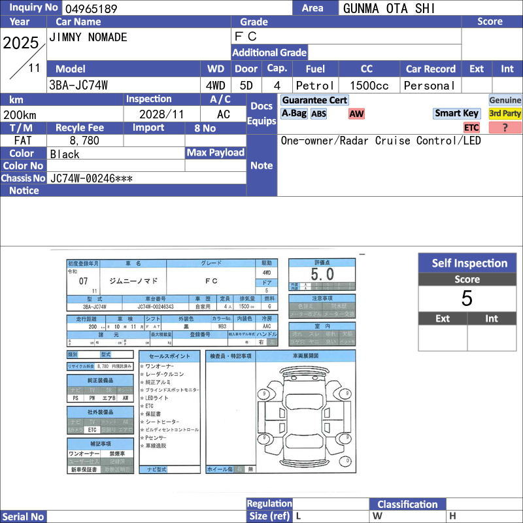The image size is (523, 523).
Task: Click the red question mark badge
Action: pyautogui.click(x=505, y=127)
